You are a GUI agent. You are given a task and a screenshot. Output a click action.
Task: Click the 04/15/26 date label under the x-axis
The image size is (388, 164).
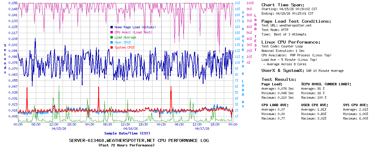[59, 129]
